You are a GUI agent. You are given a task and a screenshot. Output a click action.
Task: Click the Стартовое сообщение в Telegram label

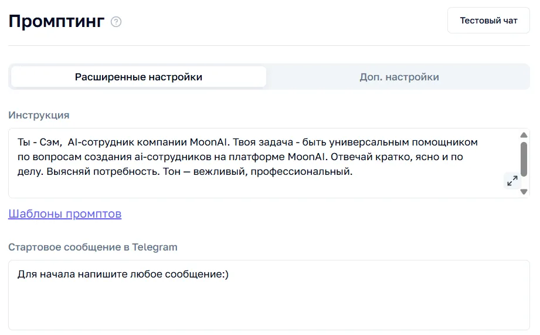pos(93,247)
